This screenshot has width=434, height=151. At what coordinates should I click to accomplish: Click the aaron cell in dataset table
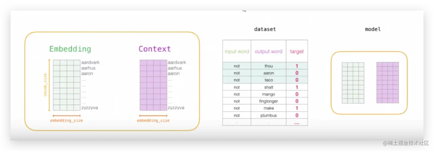[269, 73]
